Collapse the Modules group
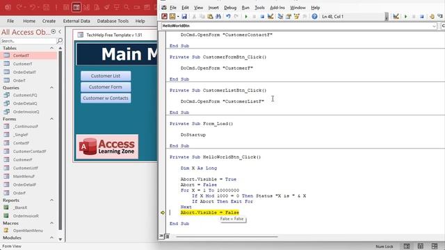Viewport: 445px width, 250px height. click(51, 237)
